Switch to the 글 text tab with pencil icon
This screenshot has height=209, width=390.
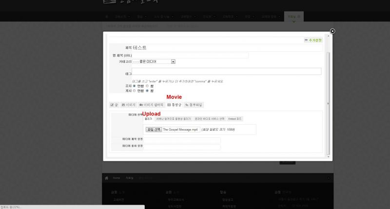tap(114, 105)
